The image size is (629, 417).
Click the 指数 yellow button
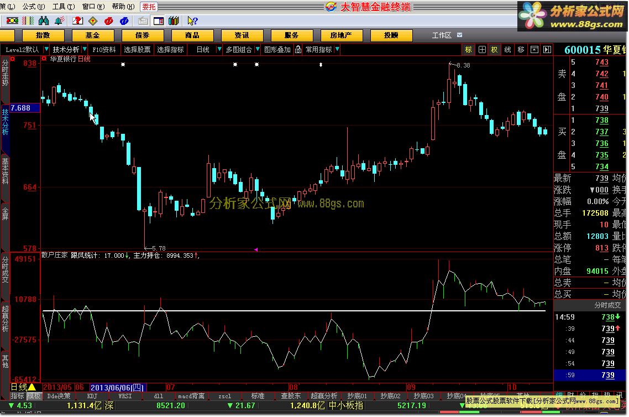43,35
